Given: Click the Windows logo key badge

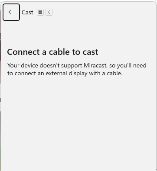Looking at the screenshot, I should pyautogui.click(x=40, y=12).
